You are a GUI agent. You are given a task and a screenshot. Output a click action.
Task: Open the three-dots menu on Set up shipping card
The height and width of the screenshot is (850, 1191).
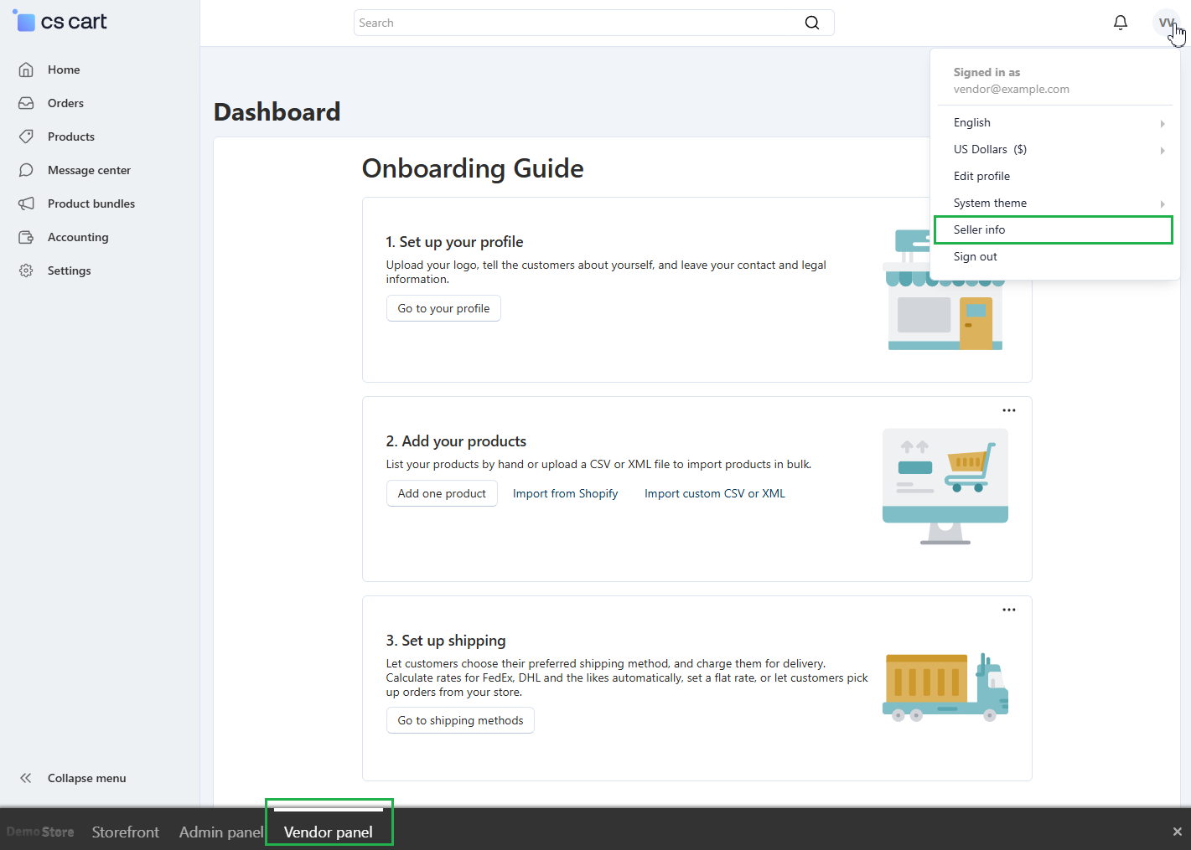pos(1009,610)
